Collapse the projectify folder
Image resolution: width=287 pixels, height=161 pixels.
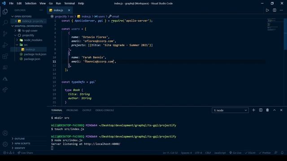tap(29, 35)
